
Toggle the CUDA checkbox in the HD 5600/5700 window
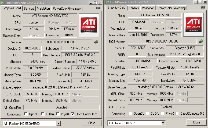point(43,114)
